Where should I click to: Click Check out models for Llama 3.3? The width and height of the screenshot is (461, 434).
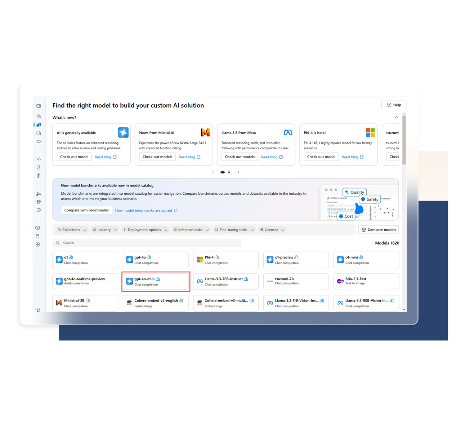[240, 157]
